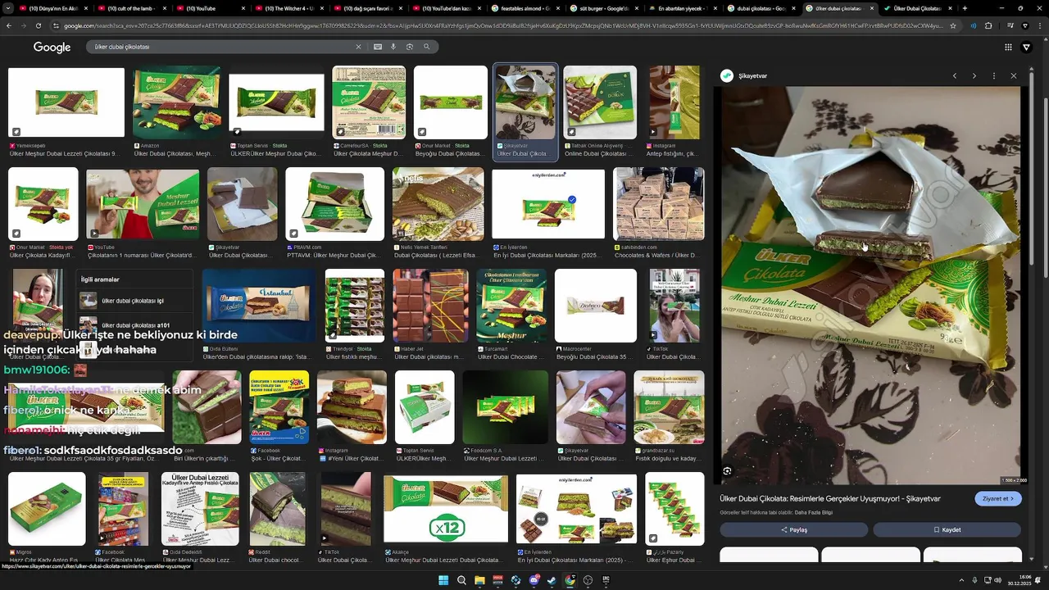The height and width of the screenshot is (590, 1049).
Task: Open volume control in system tray
Action: (x=997, y=580)
